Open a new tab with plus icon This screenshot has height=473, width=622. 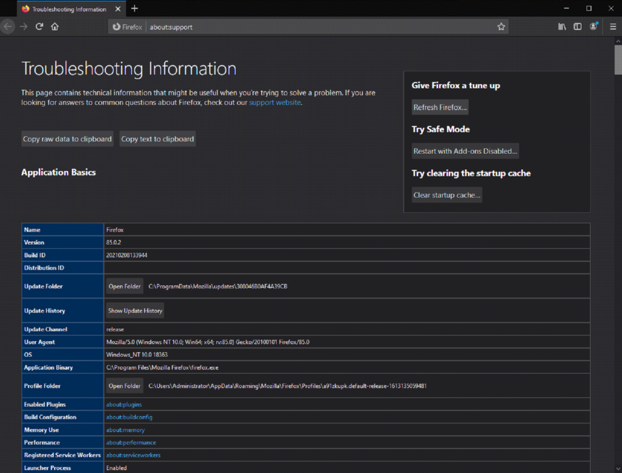[134, 9]
